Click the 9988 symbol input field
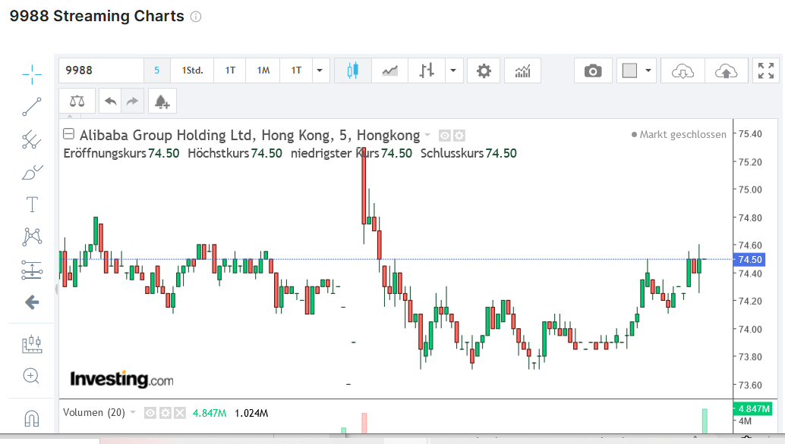Viewport: 785px width, 444px height. (x=102, y=70)
